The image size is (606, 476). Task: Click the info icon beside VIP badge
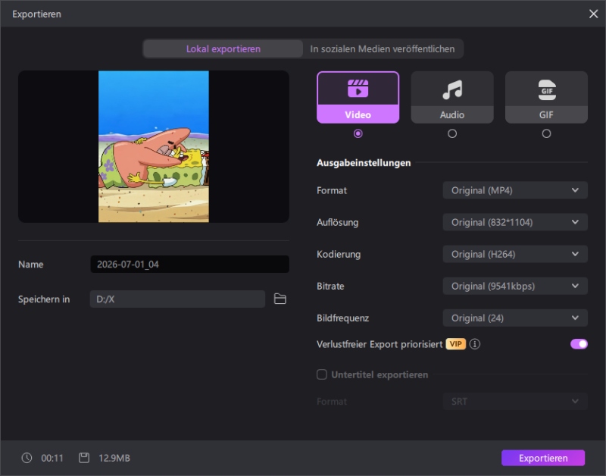pos(475,344)
